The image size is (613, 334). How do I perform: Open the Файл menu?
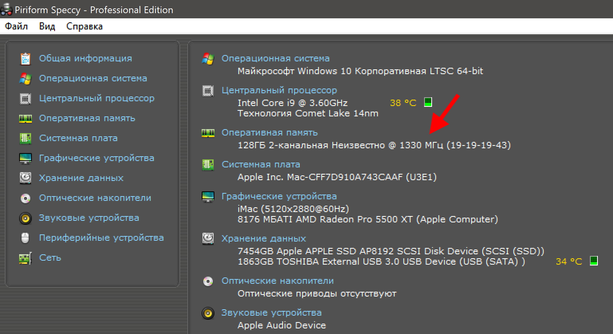point(16,26)
